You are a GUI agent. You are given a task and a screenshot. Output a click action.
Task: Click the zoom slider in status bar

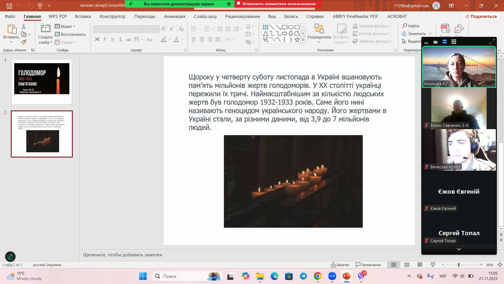click(459, 265)
